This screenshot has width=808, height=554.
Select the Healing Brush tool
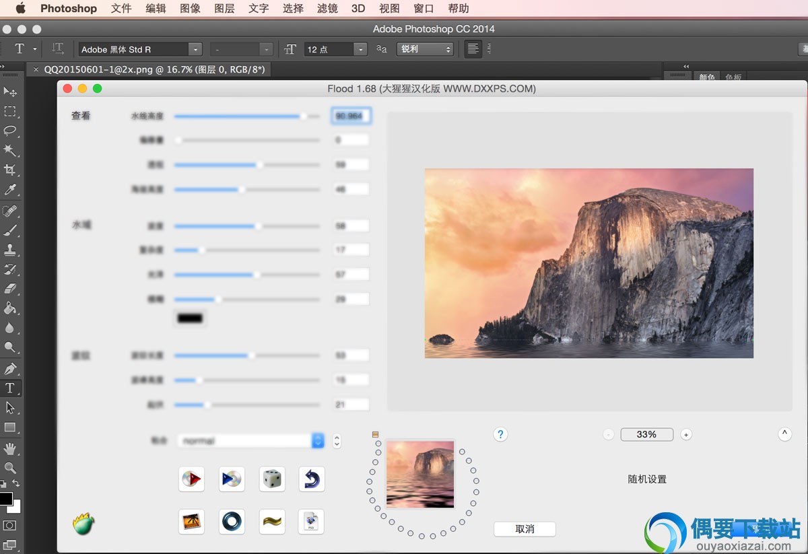(10, 211)
